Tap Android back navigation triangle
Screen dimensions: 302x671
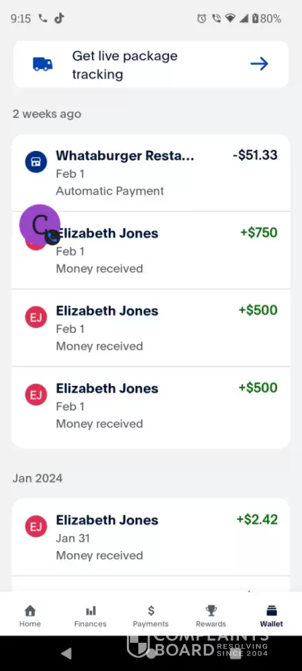(66, 653)
